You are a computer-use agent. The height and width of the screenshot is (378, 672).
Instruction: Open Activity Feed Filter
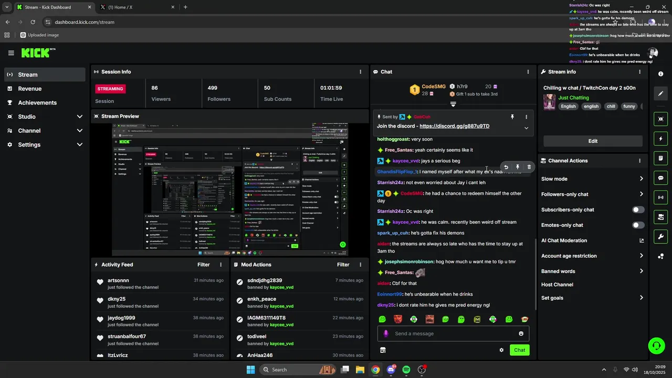pos(204,265)
